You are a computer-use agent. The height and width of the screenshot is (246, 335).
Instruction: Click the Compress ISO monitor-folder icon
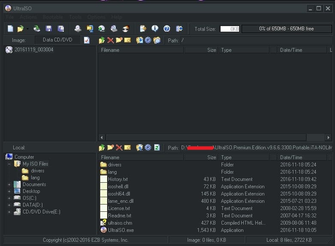90,28
